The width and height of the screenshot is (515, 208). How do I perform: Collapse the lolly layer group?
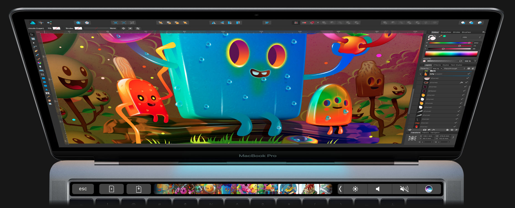(x=420, y=74)
